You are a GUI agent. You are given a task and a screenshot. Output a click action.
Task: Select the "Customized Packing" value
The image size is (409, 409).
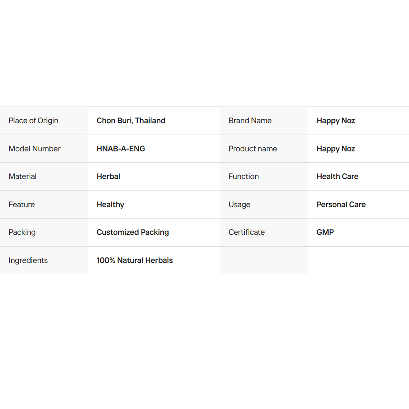point(133,232)
